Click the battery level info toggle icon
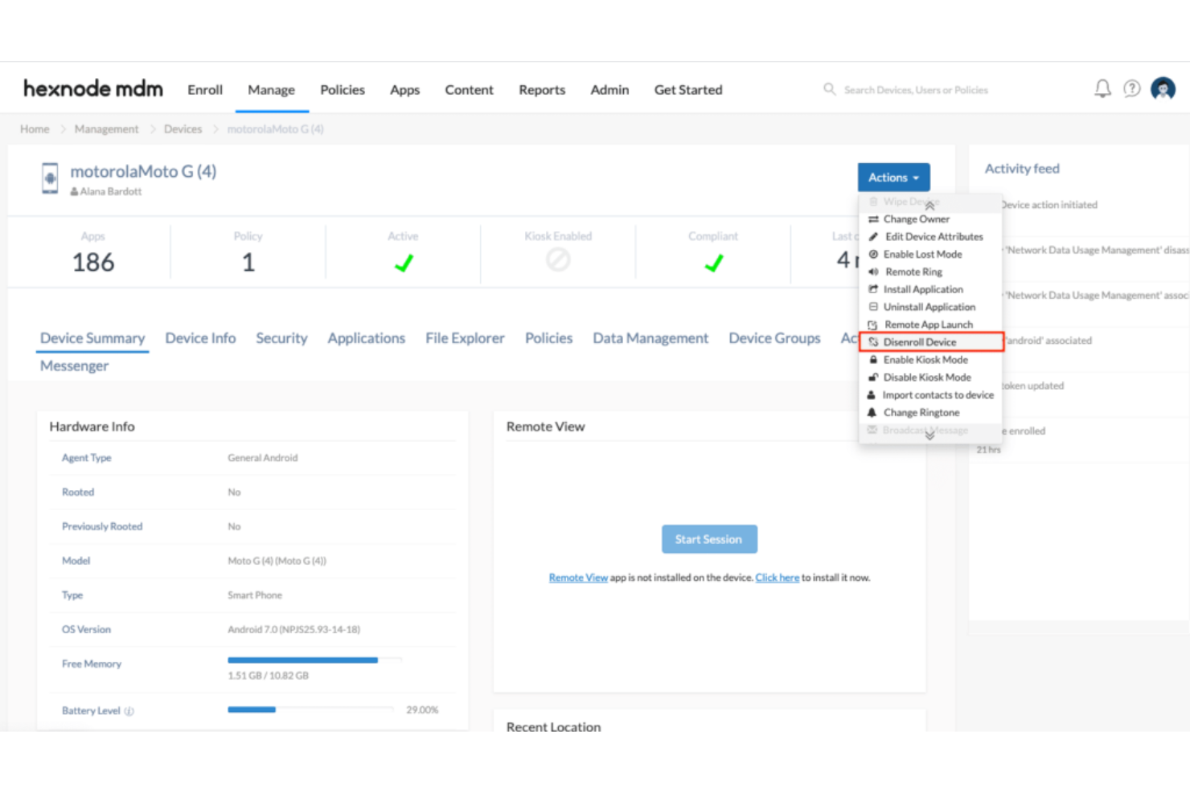Viewport: 1190px width, 793px height. point(130,710)
